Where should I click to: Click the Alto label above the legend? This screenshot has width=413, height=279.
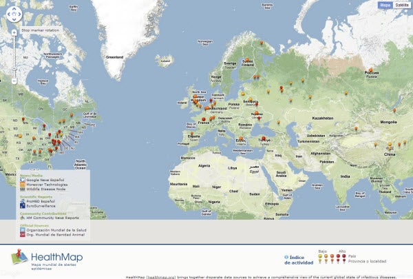(342, 251)
